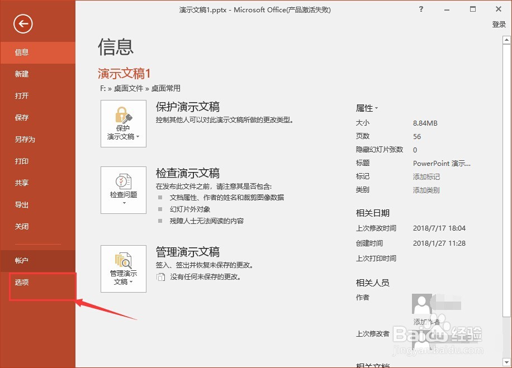Open the 选项 dialog
The image size is (512, 368).
[21, 282]
